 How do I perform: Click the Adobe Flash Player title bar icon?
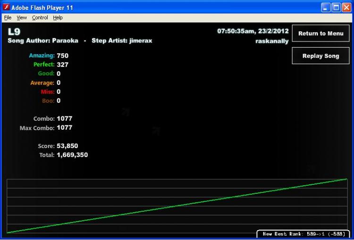6,7
